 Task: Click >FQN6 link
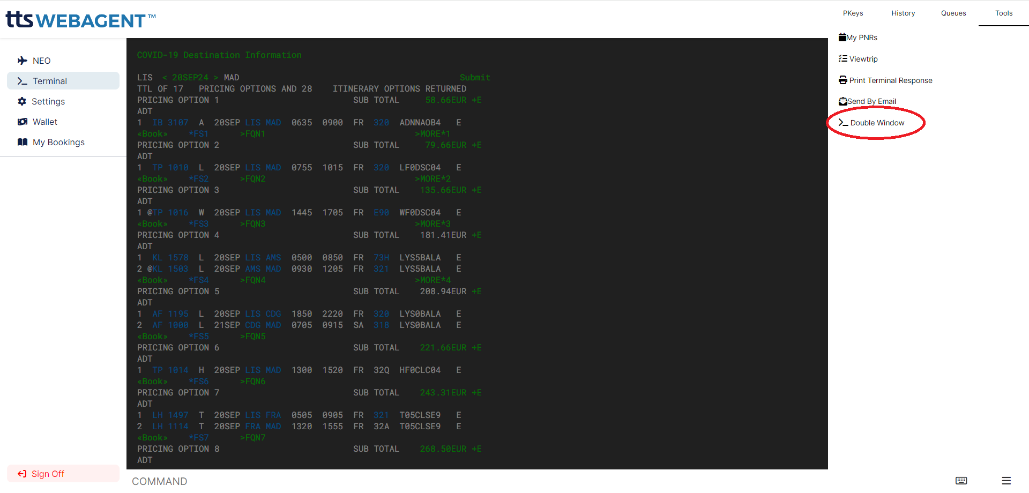click(252, 382)
